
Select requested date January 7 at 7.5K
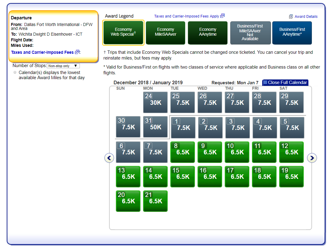(155, 152)
